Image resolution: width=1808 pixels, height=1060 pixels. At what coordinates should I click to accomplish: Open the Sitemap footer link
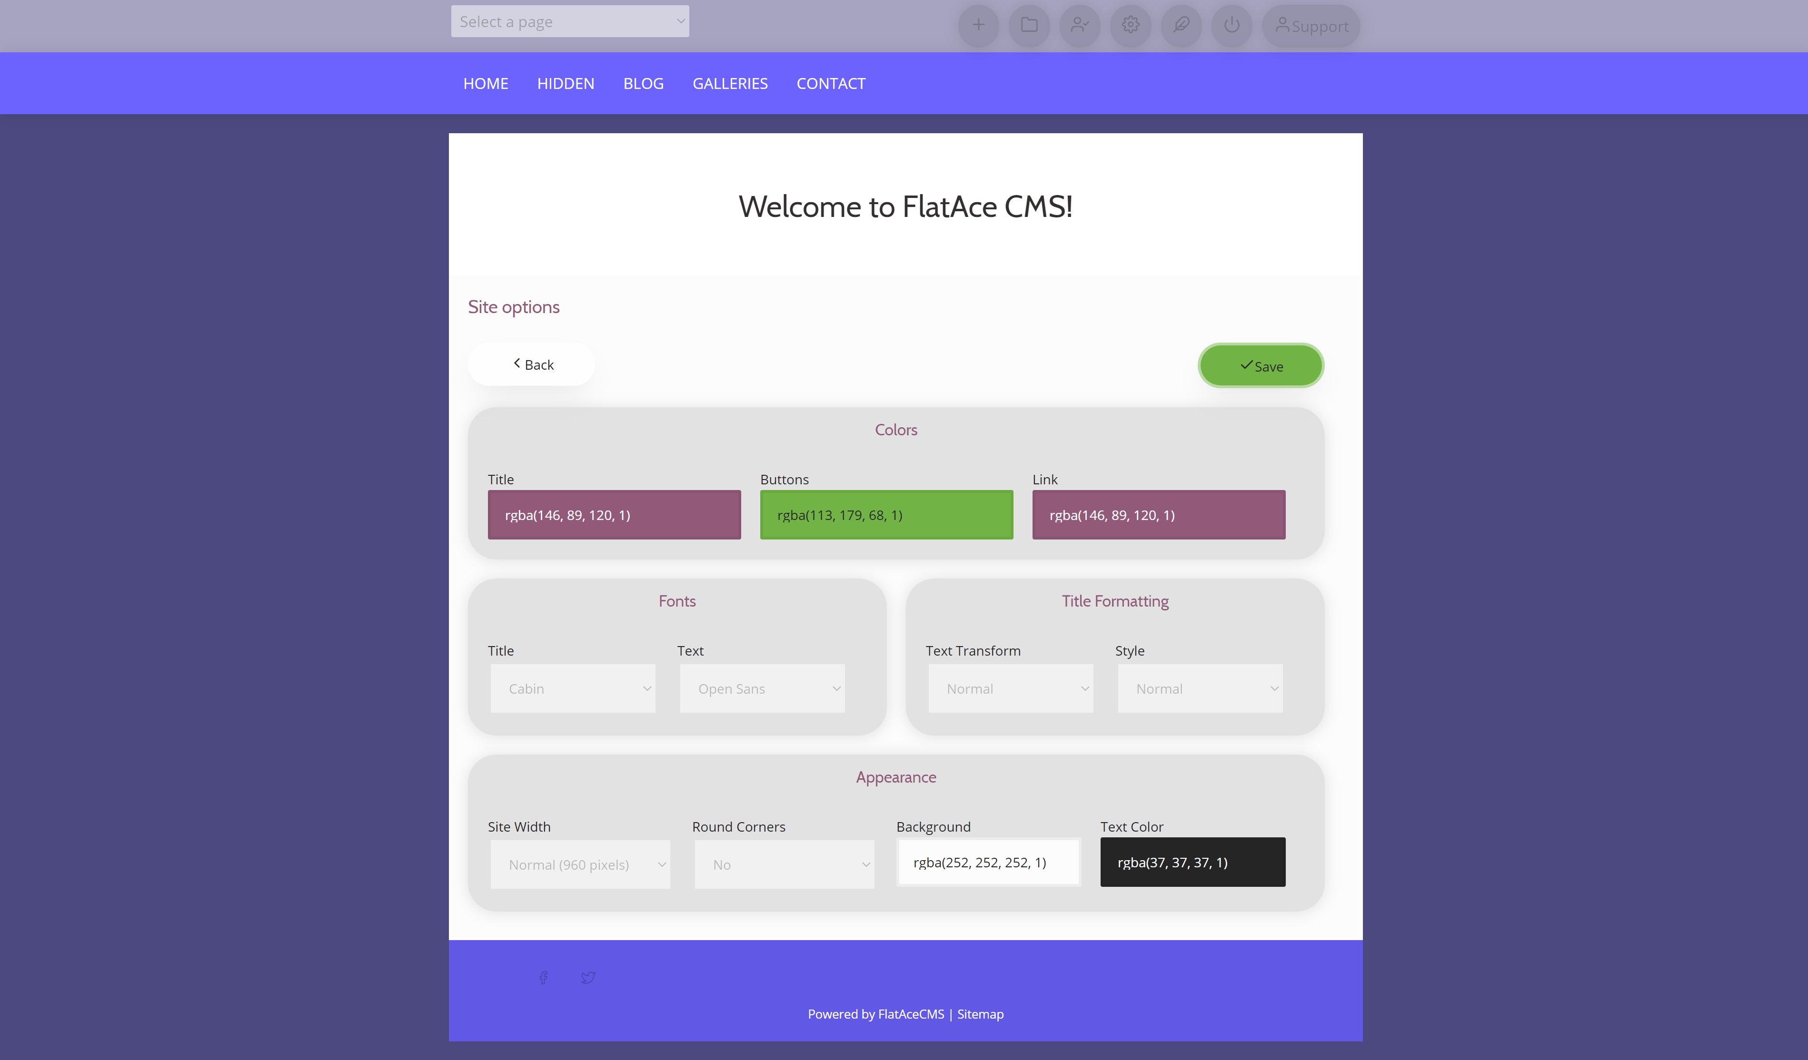pyautogui.click(x=980, y=1014)
